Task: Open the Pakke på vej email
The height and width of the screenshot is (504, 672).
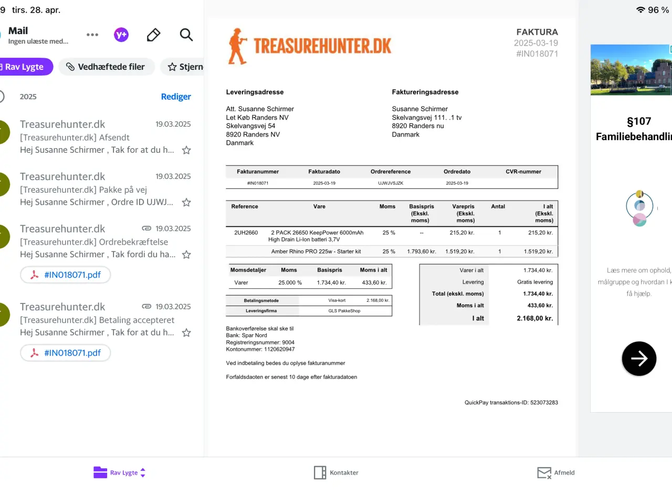Action: [x=102, y=190]
